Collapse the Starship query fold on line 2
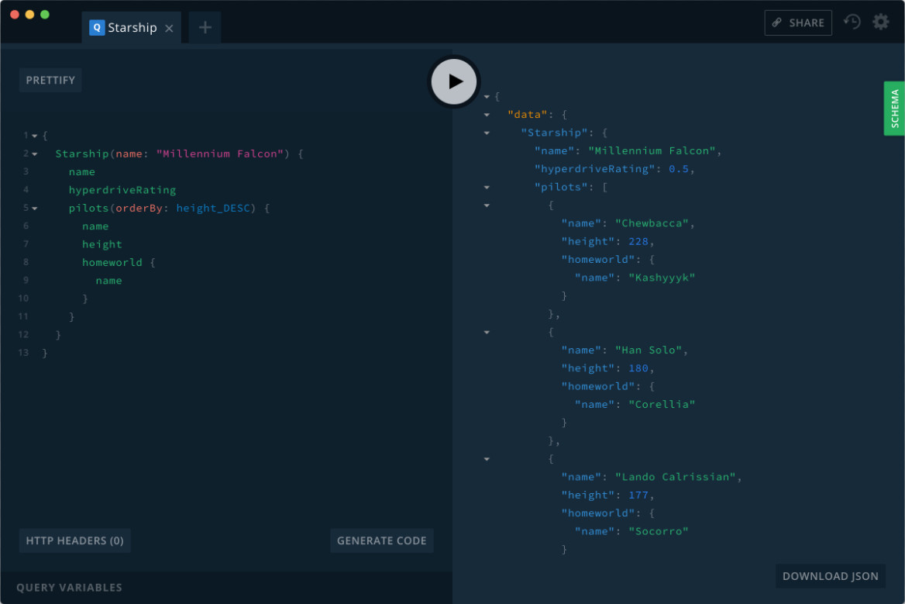The image size is (905, 604). point(35,154)
